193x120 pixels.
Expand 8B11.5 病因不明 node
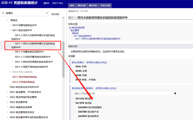click(x=13, y=67)
